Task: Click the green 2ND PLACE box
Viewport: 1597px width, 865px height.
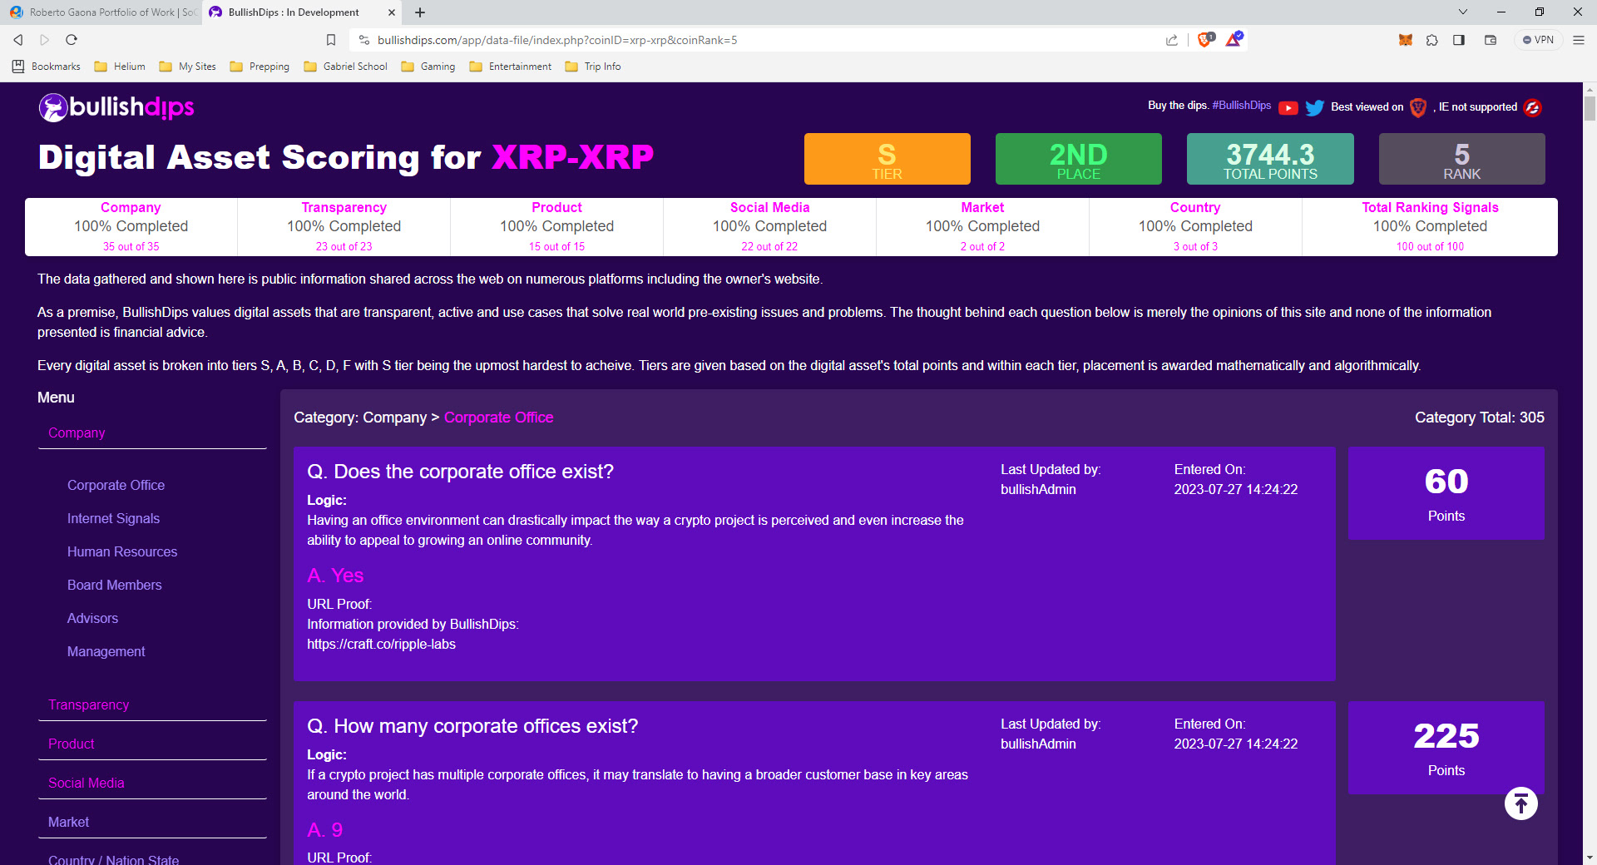Action: click(1078, 159)
